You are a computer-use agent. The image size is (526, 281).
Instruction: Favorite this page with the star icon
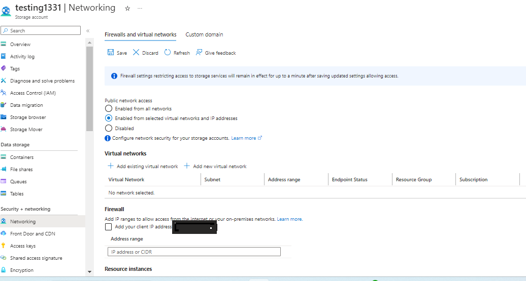(x=127, y=9)
